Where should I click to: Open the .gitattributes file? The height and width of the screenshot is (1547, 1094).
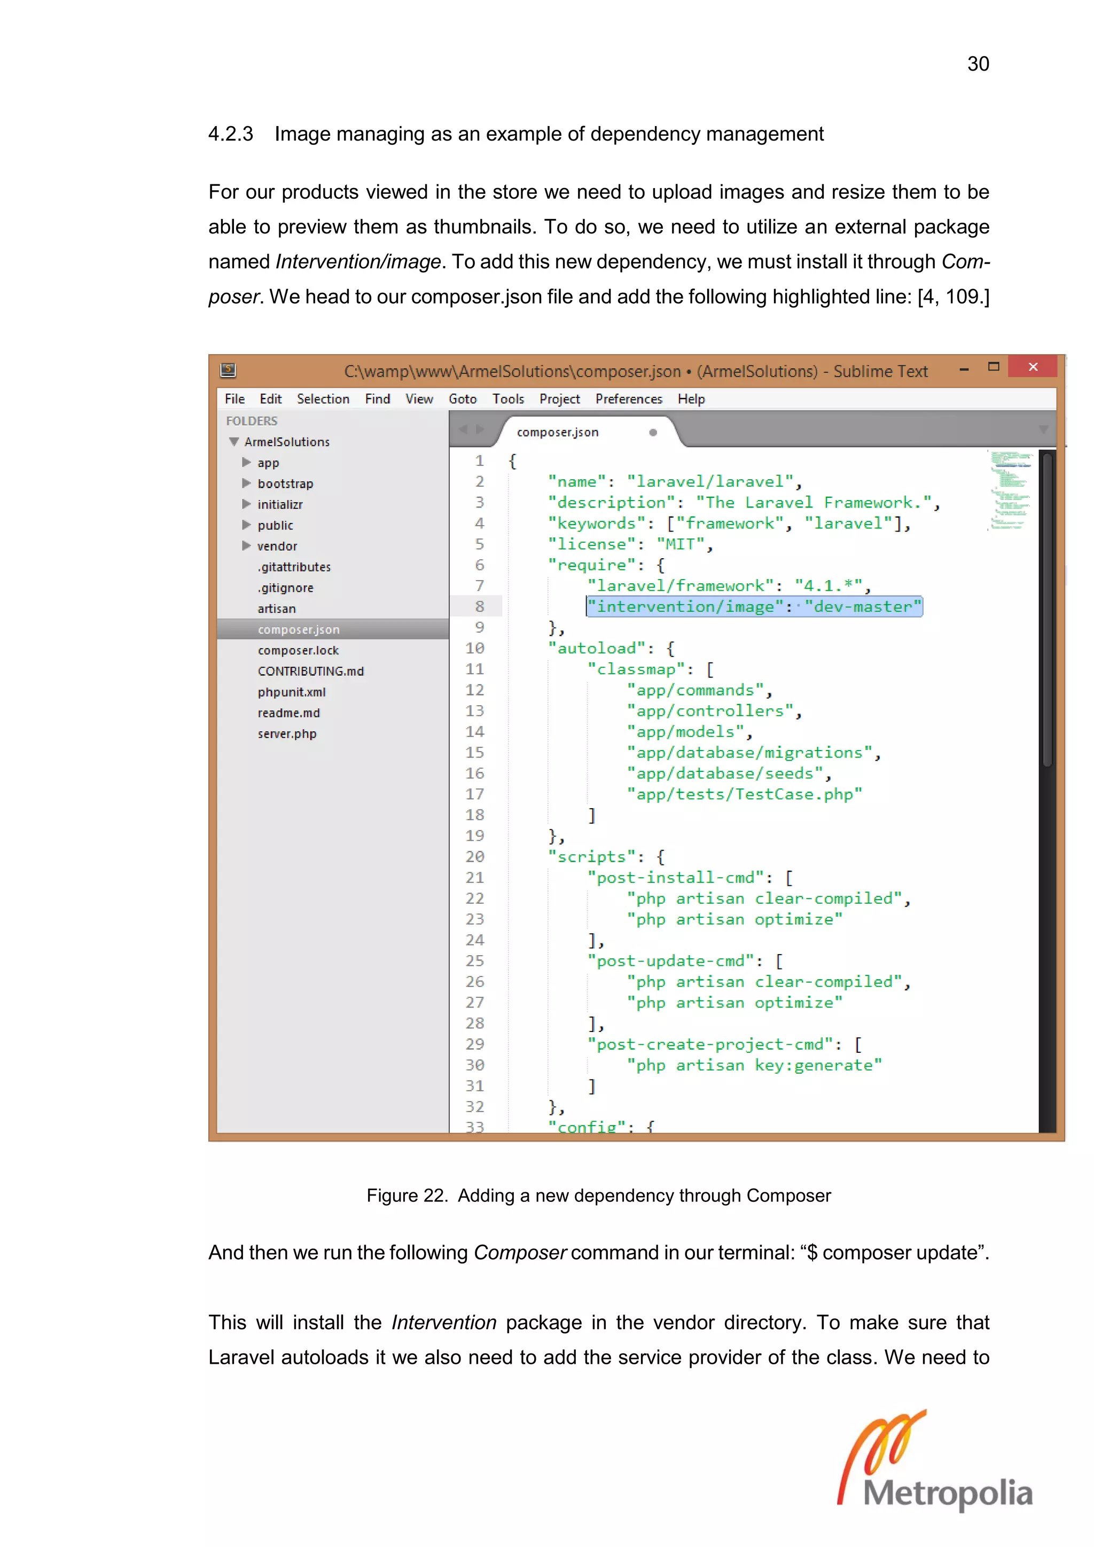(294, 567)
